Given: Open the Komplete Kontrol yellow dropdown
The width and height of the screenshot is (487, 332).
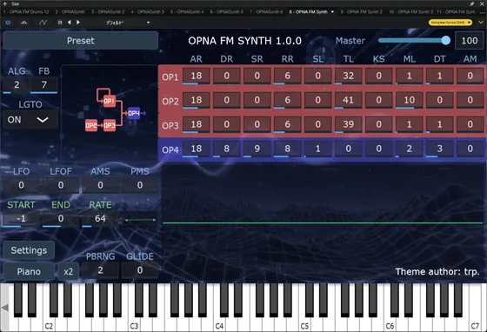Looking at the screenshot, I should [450, 23].
